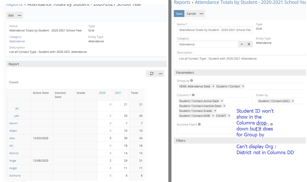This screenshot has width=307, height=182.
Task: Open the report grid more-options menu
Action: [x=161, y=74]
